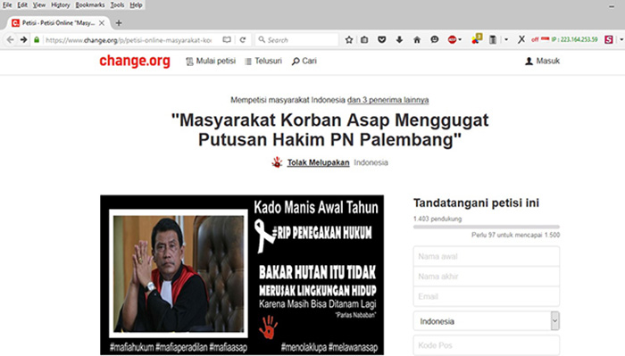Screen dimensions: 625x356
Task: Open the File menu
Action: 7,4
